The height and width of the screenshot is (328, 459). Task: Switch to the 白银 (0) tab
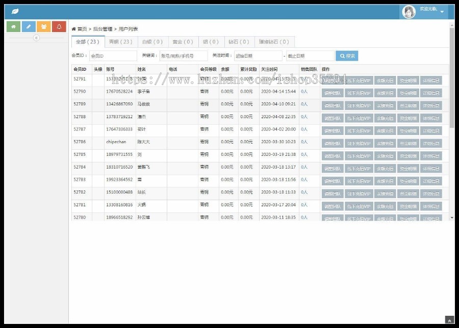[152, 42]
